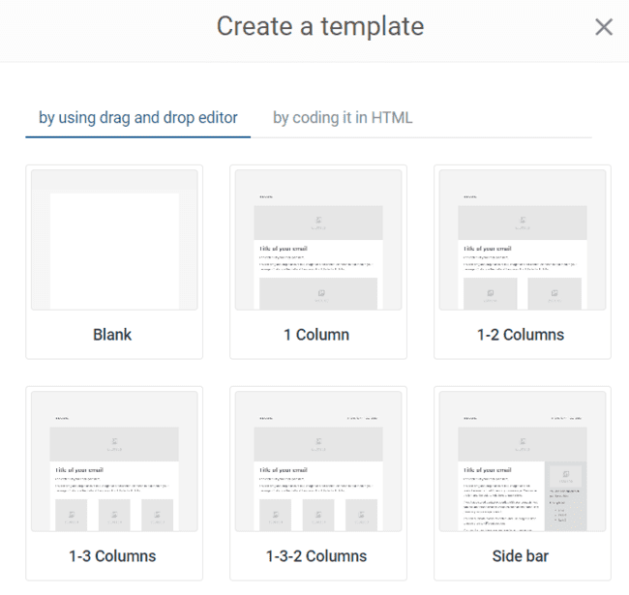The image size is (629, 595).
Task: Click the 1-3-2 Columns label
Action: tap(316, 556)
